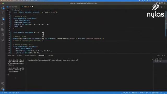Click the 'freq: RRule.WEEKLY,' line

click(x=22, y=20)
